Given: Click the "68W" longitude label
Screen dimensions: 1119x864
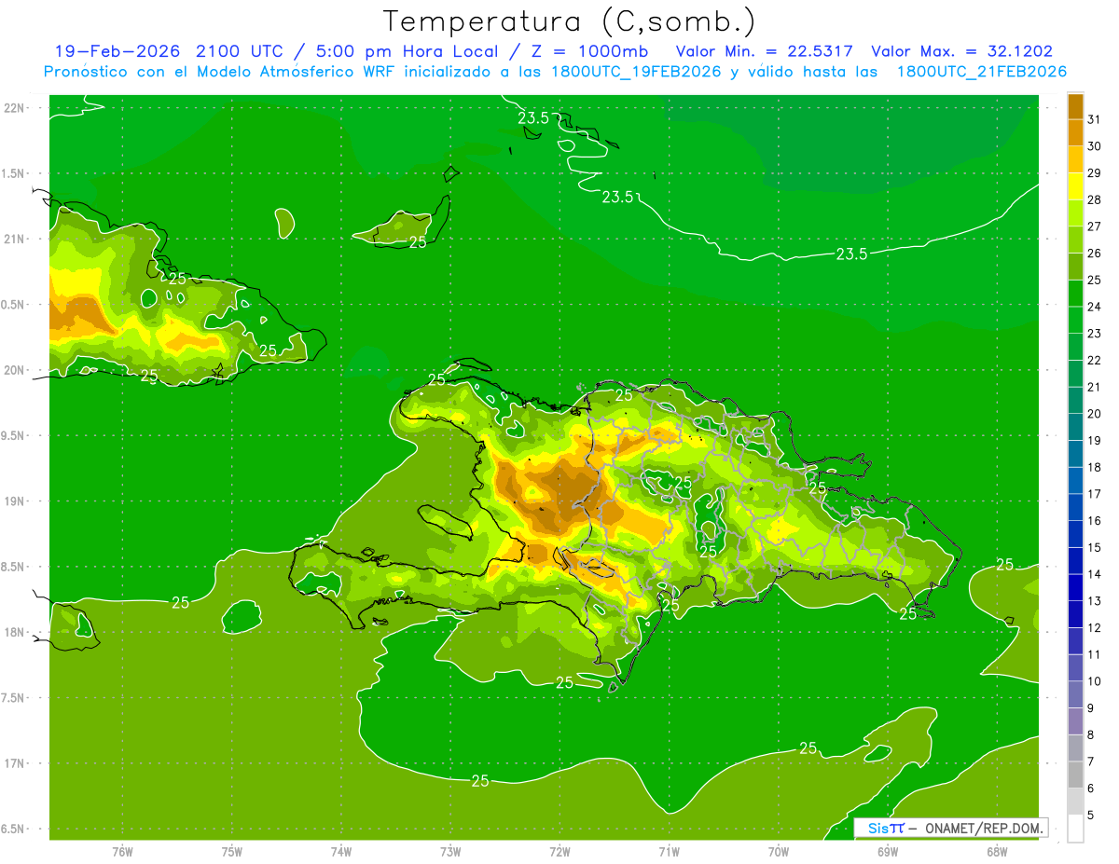Looking at the screenshot, I should pos(997,850).
